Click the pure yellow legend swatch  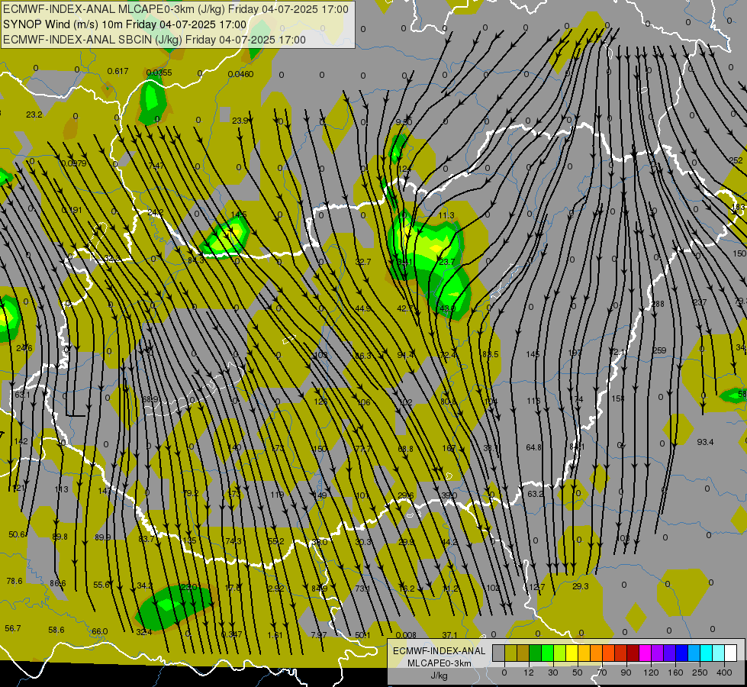coord(572,653)
